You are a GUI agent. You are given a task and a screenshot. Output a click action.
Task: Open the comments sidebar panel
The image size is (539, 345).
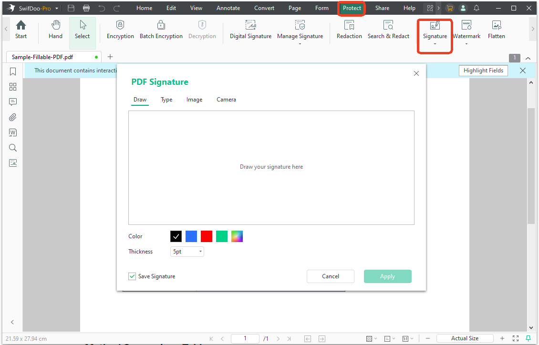[13, 102]
